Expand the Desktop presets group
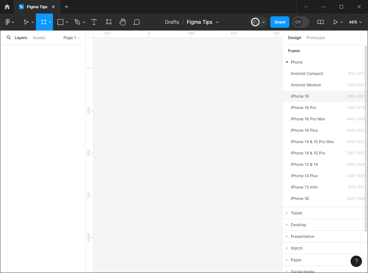The image size is (368, 273). [x=287, y=225]
